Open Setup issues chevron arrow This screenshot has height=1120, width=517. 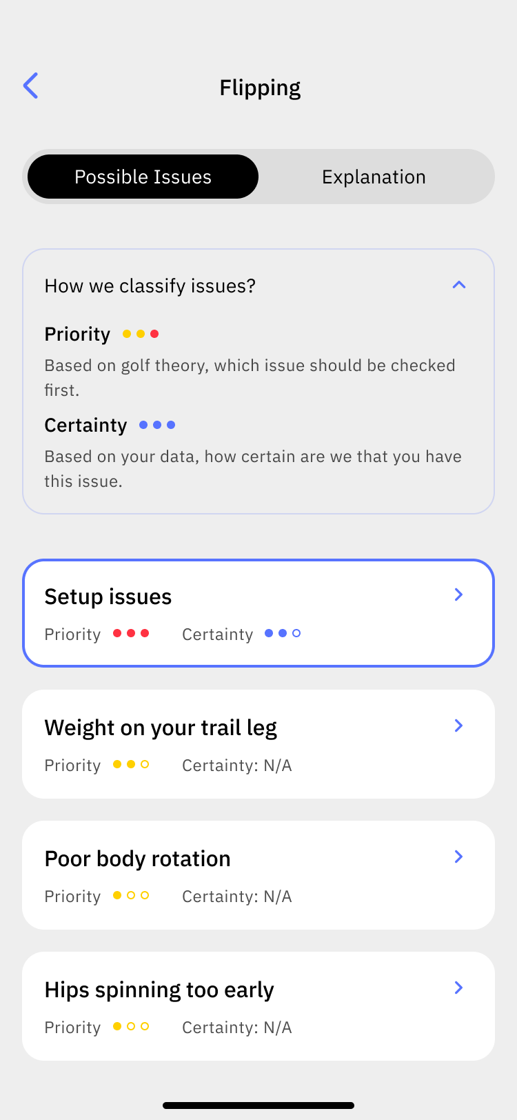(x=459, y=594)
